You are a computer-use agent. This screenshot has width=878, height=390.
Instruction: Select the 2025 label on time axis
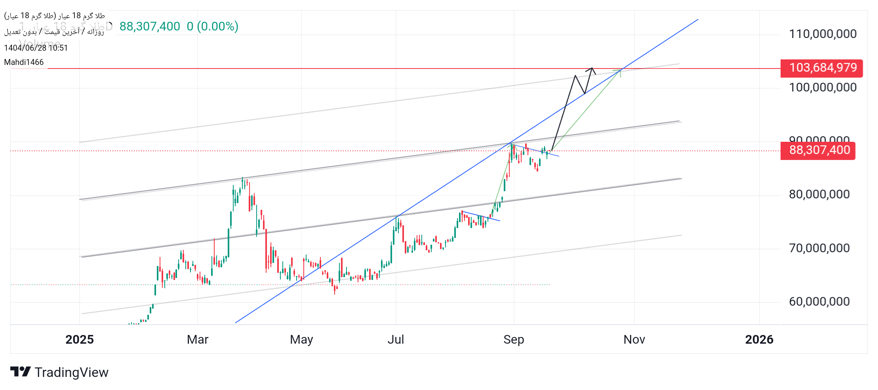[80, 340]
